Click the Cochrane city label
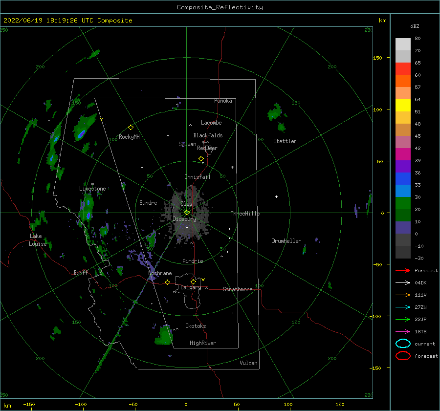This screenshot has height=411, width=440. (160, 273)
